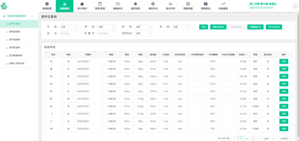
Task: Click the 学籍号 column header
Action: pyautogui.click(x=88, y=55)
